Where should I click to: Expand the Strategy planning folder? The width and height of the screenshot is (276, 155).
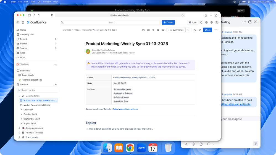(20, 128)
